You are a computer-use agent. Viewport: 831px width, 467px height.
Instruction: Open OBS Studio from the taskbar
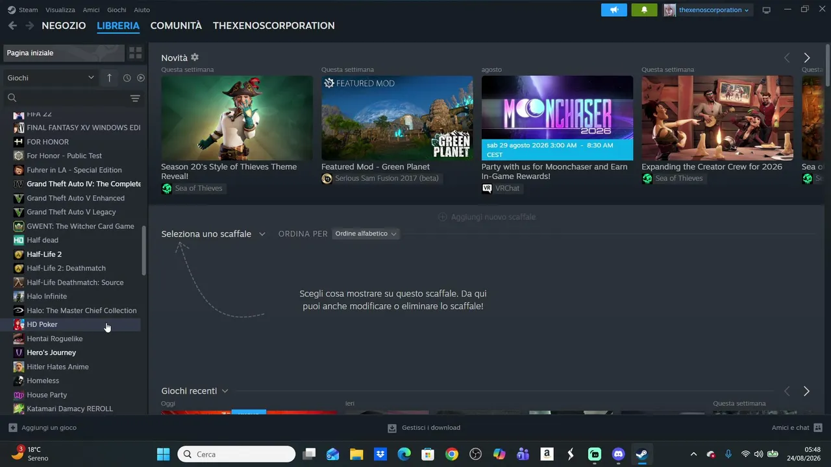pyautogui.click(x=475, y=454)
